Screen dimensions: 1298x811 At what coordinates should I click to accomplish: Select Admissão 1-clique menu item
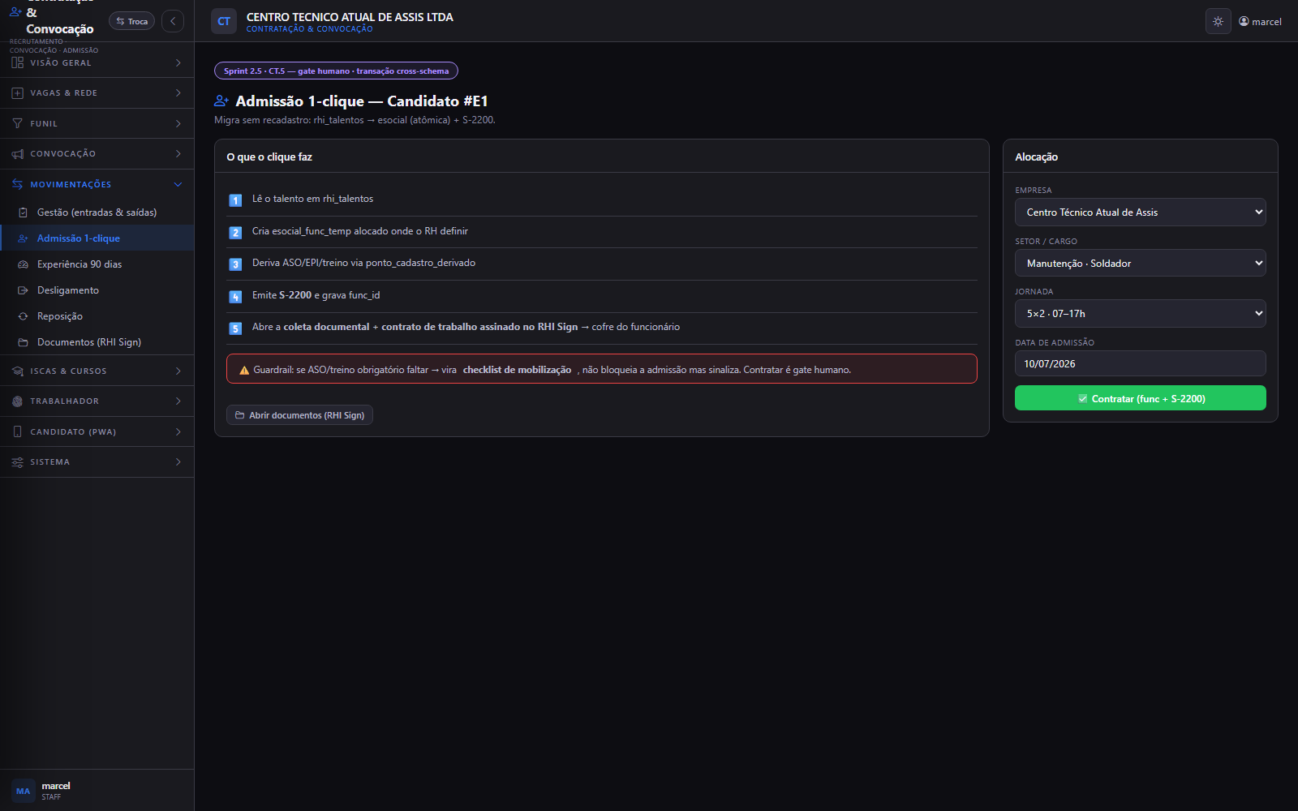pyautogui.click(x=97, y=238)
